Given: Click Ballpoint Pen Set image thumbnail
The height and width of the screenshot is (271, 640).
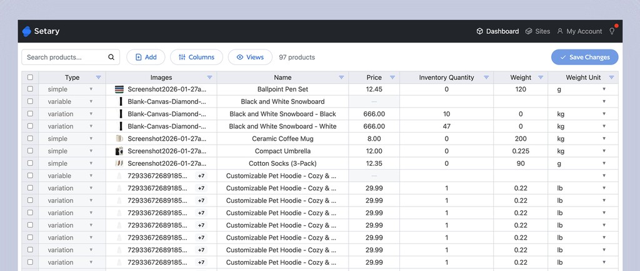Looking at the screenshot, I should pyautogui.click(x=119, y=89).
